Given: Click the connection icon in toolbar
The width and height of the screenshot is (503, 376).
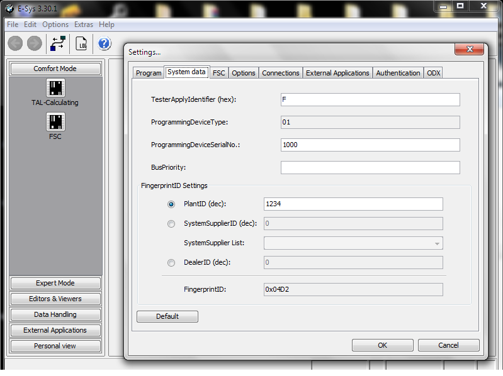Looking at the screenshot, I should pyautogui.click(x=59, y=43).
